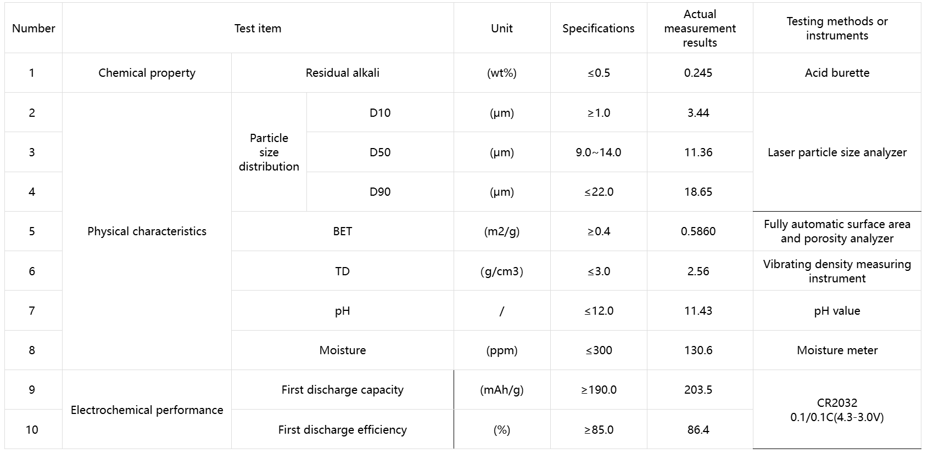This screenshot has width=939, height=454.
Task: Click the Number column header
Action: click(x=33, y=29)
